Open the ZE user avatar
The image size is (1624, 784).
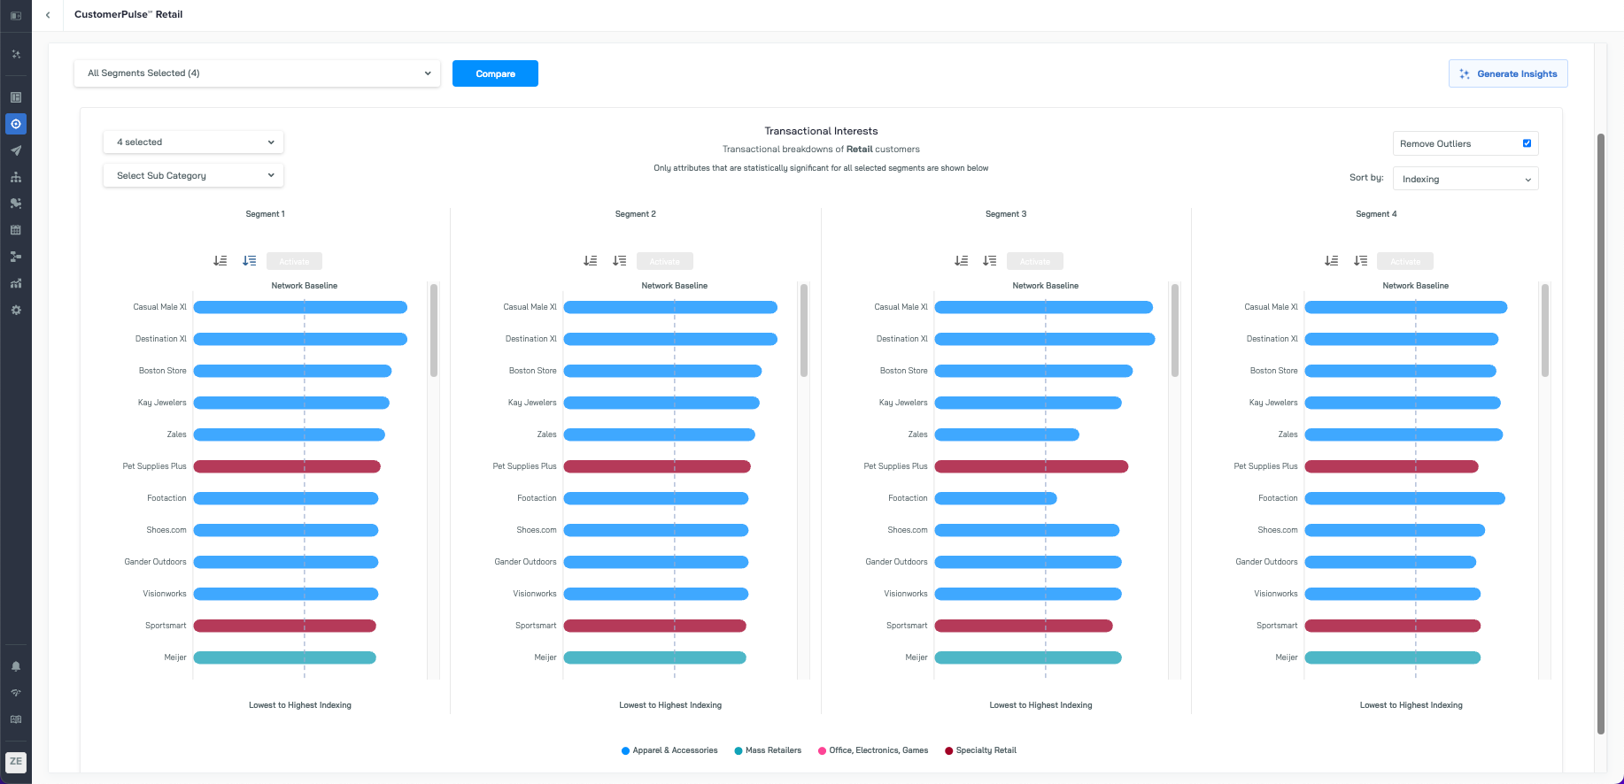pos(16,762)
